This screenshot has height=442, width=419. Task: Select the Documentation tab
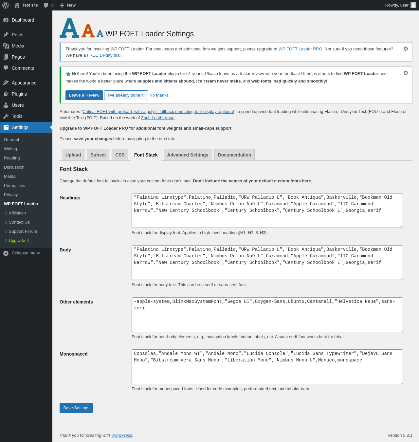[234, 155]
